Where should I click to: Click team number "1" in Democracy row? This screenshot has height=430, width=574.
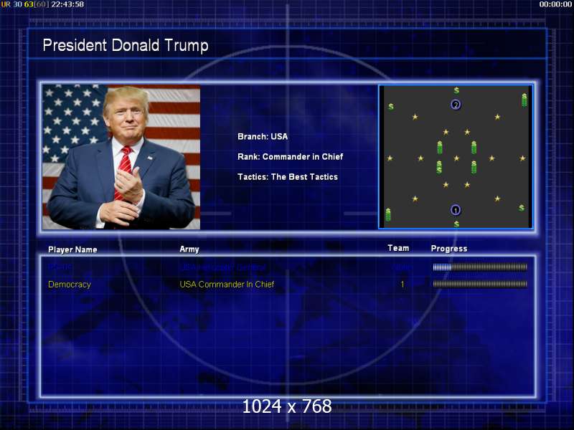(x=403, y=284)
